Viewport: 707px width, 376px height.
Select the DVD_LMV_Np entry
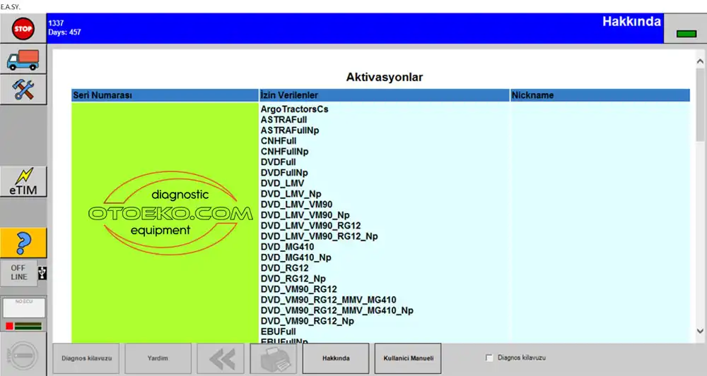(291, 194)
